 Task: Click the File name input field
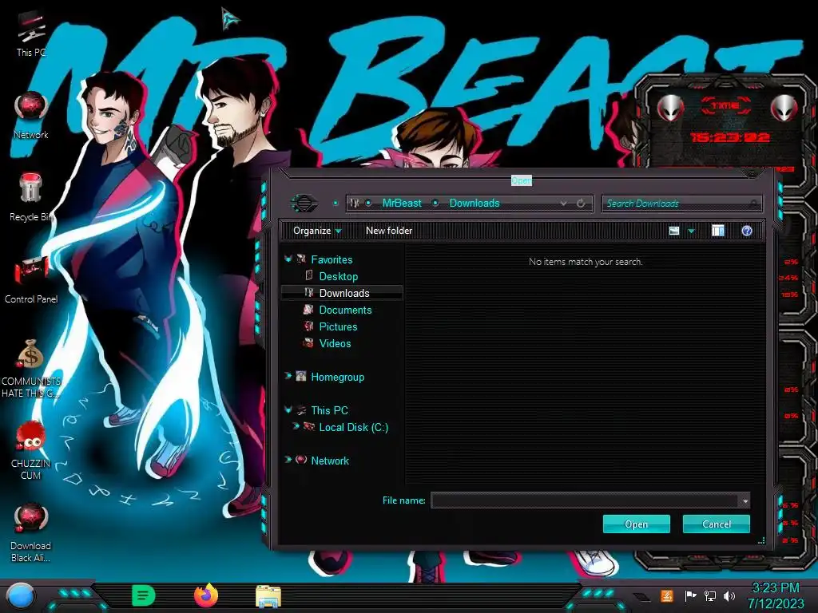(586, 500)
